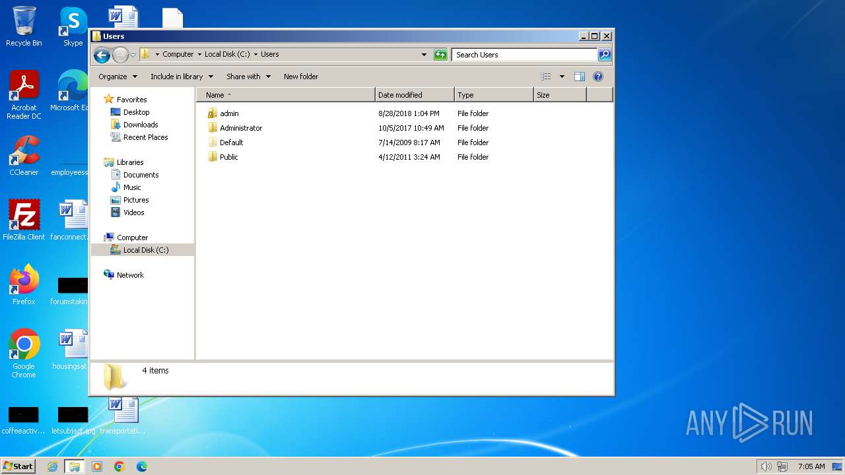Launch Microsoft Edge from taskbar

coord(142,466)
